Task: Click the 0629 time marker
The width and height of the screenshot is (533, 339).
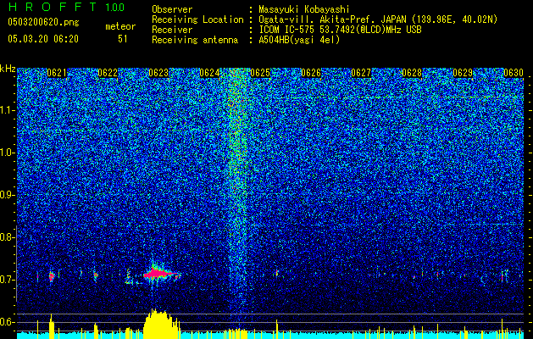Action: pos(463,73)
